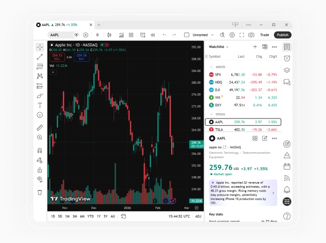The height and width of the screenshot is (243, 326).
Task: Toggle stay in drawing mode
Action: (x=40, y=160)
